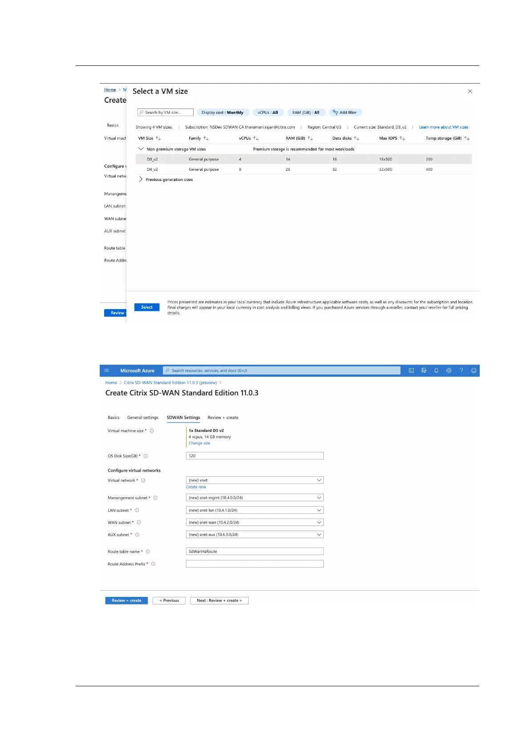Screen dimensions: 530x749
Task: Open Learn more about VM sizes link
Action: [444, 127]
